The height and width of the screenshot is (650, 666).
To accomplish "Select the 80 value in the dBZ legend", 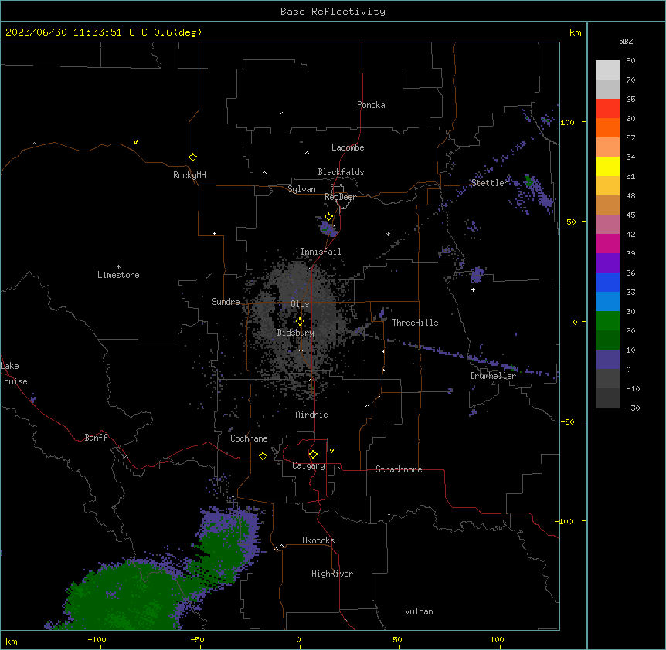I will coord(630,61).
